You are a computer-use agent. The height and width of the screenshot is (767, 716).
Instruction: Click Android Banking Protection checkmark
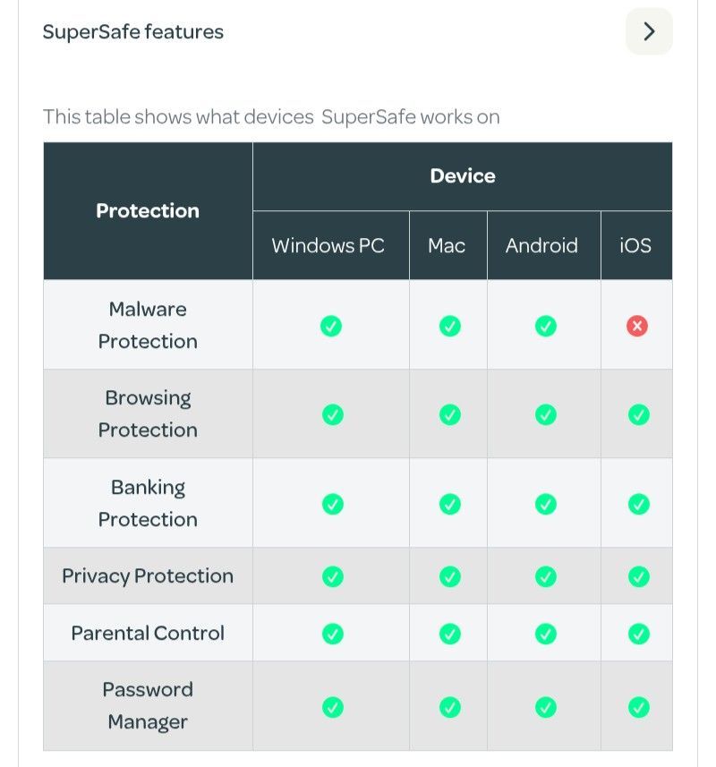545,504
